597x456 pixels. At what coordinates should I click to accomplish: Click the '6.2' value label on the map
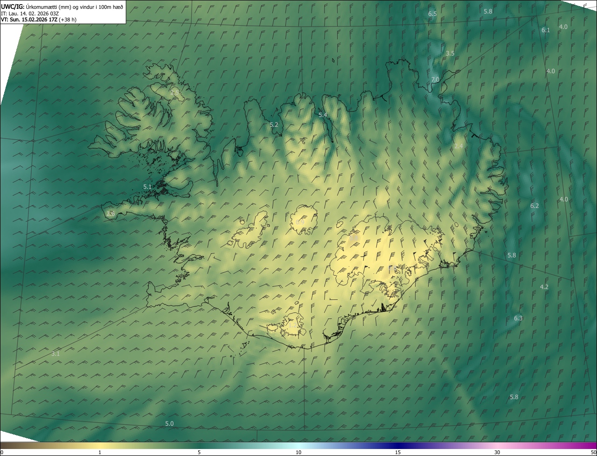(535, 206)
